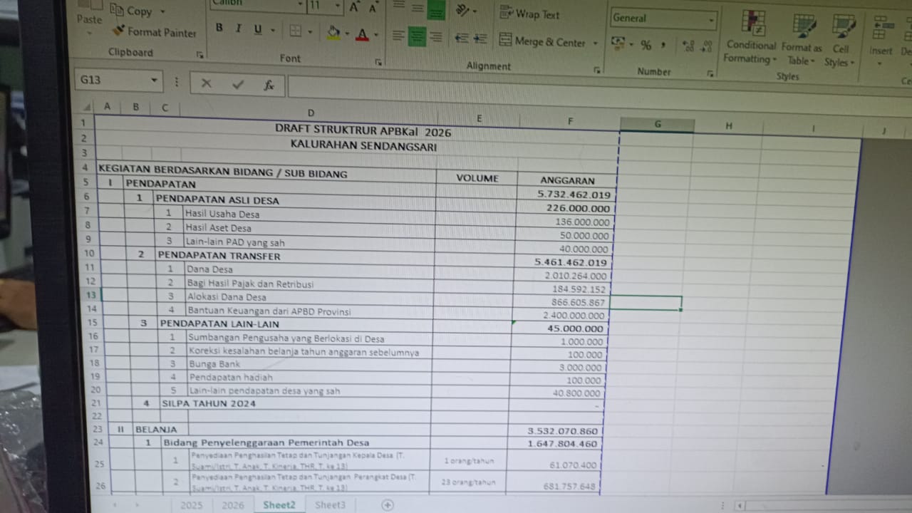The image size is (912, 513).
Task: Click the yellow Fill Color swatch
Action: (333, 32)
